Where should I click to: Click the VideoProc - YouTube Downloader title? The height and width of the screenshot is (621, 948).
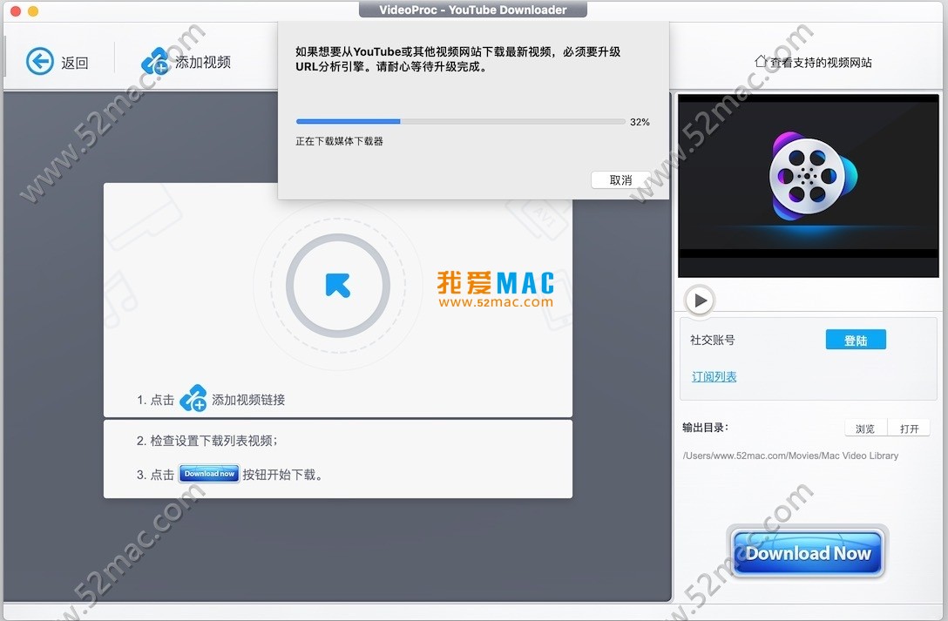pos(473,10)
